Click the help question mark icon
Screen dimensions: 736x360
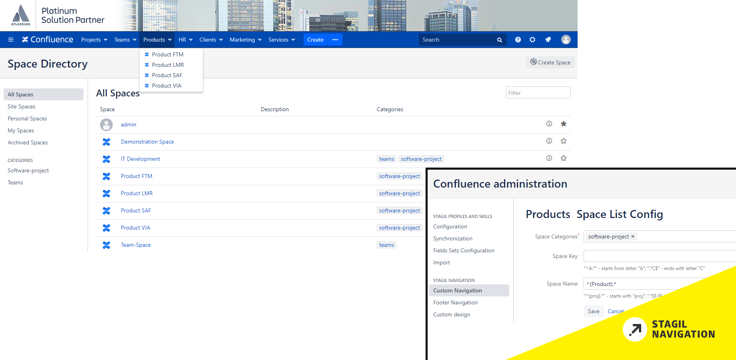click(x=518, y=40)
